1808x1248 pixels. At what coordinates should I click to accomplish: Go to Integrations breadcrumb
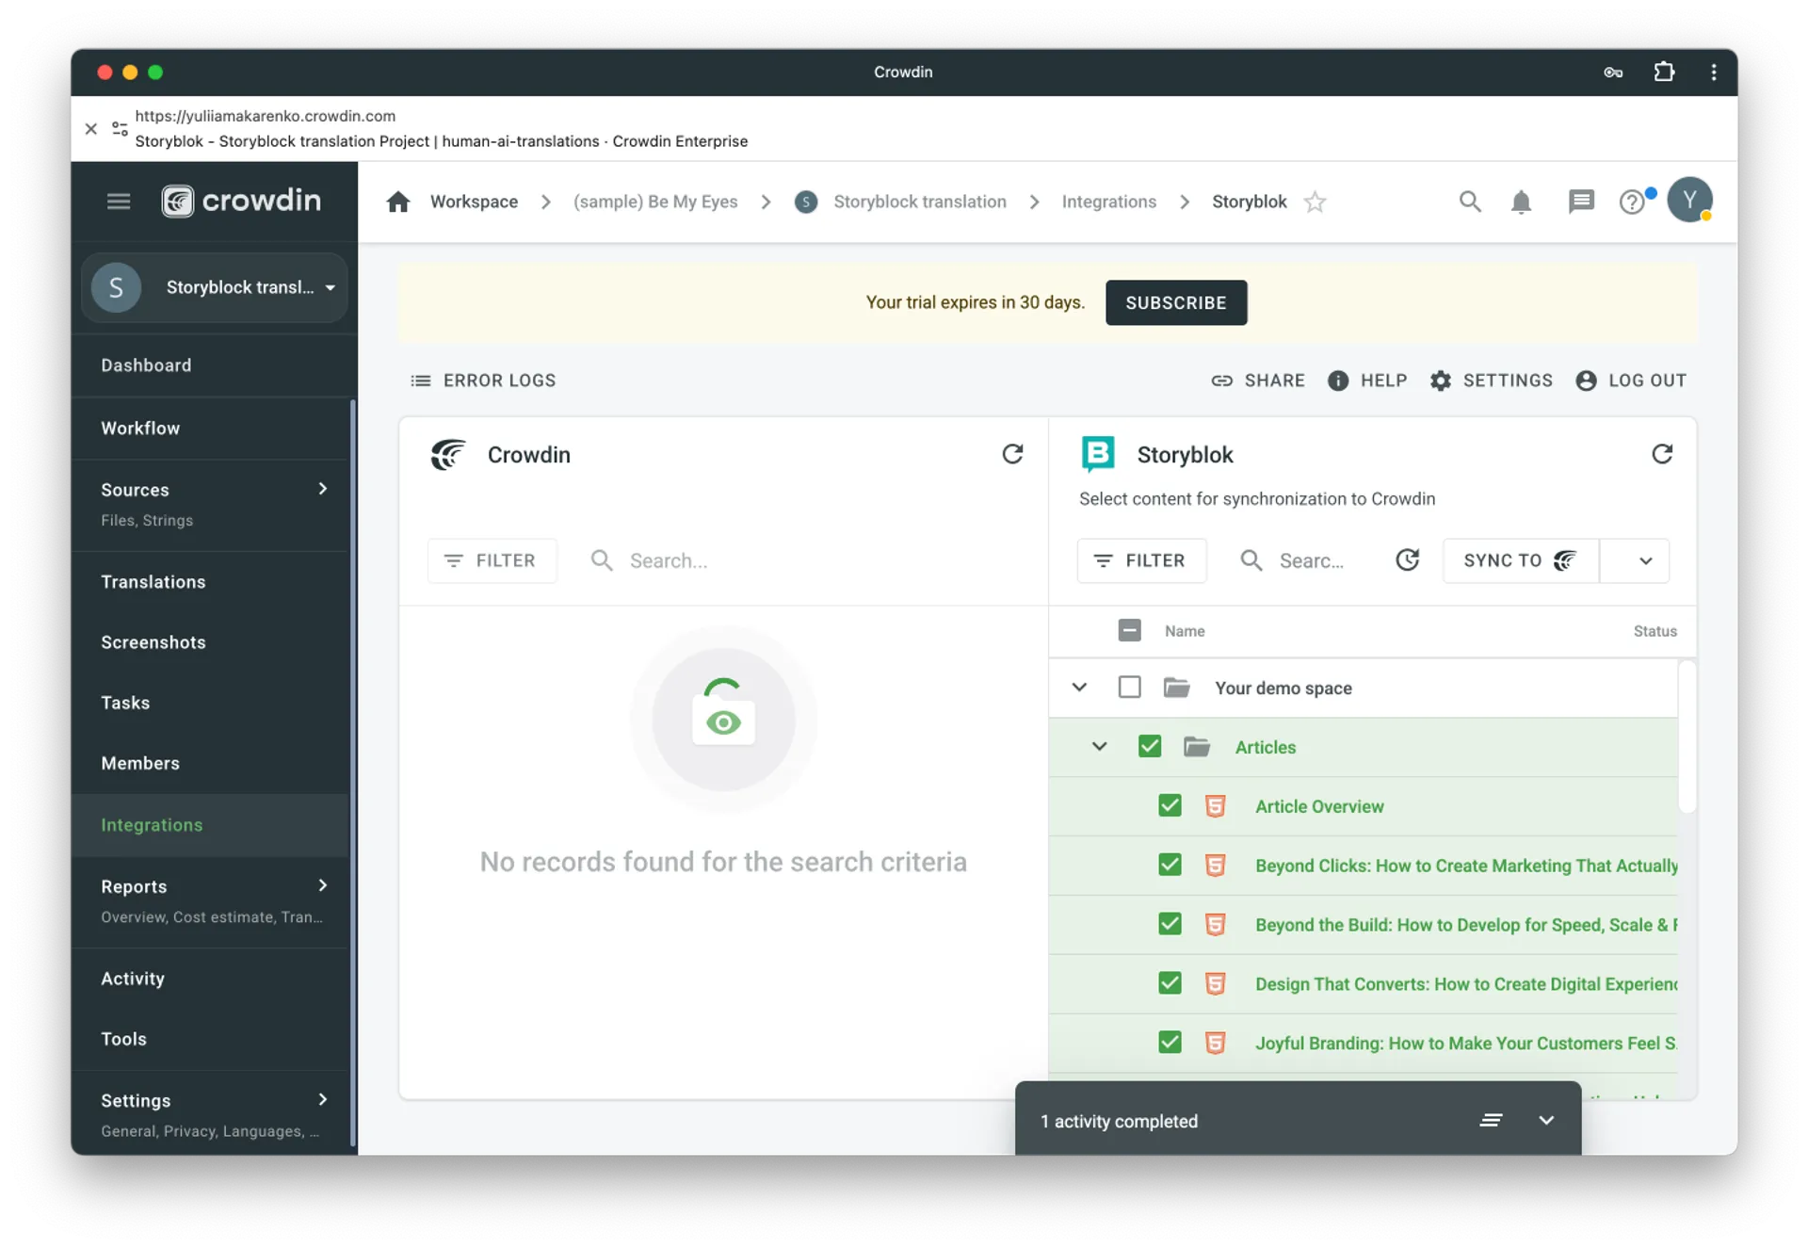point(1108,202)
